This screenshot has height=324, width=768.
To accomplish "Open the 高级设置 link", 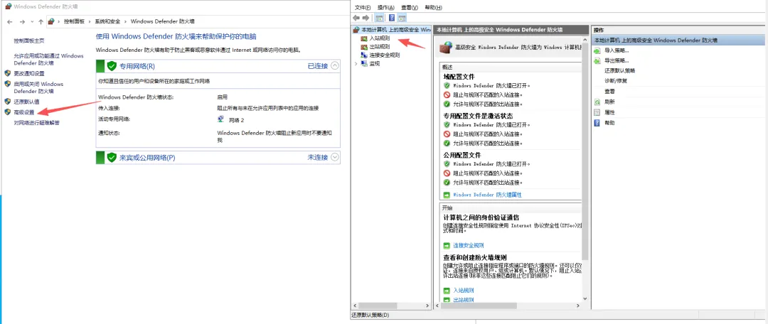I will click(24, 112).
